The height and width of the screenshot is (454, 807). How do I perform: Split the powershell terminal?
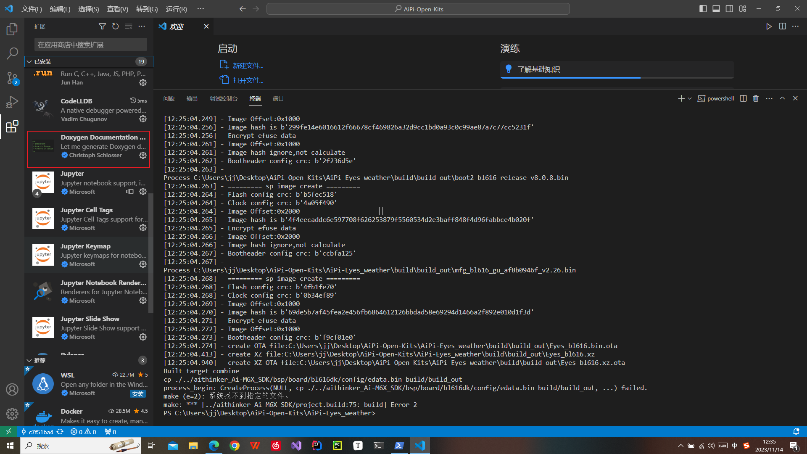pos(743,98)
